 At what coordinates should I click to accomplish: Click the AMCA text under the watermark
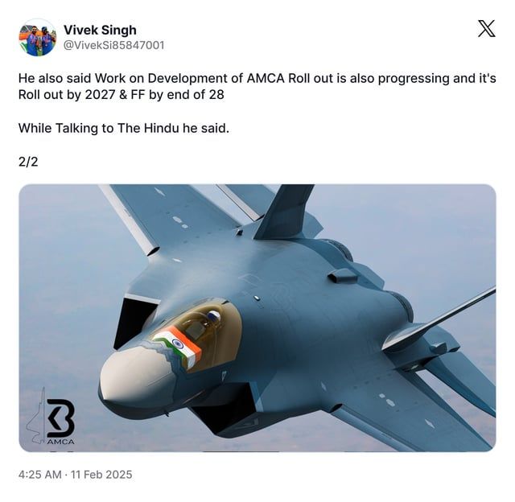pos(61,442)
